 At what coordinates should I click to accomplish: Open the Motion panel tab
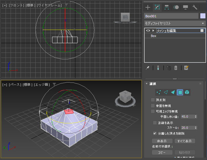coord(176,7)
